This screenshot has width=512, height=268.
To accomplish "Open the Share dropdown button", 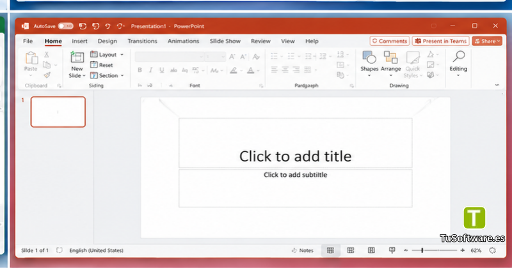I will [x=487, y=41].
